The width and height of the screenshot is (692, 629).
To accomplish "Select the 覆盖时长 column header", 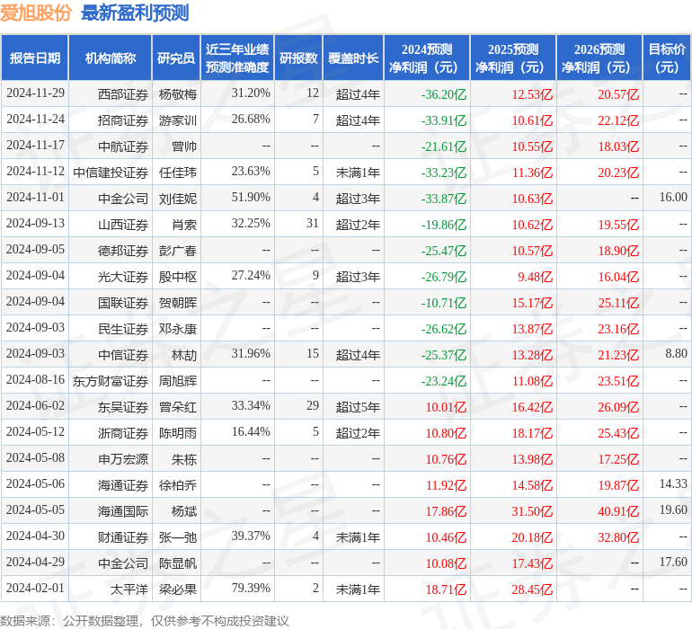I will (x=353, y=58).
